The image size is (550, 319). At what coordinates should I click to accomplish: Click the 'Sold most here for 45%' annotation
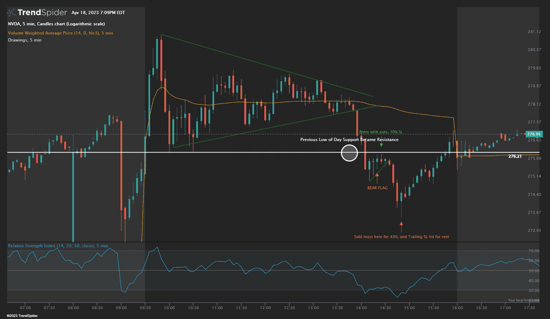(x=402, y=237)
